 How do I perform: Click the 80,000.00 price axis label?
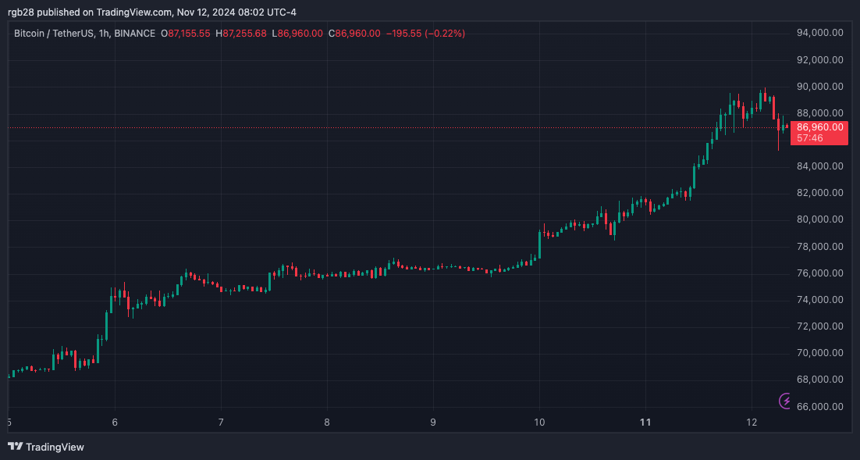818,219
